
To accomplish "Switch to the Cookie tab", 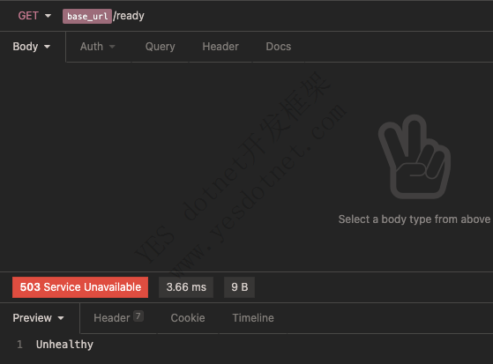I will click(188, 318).
